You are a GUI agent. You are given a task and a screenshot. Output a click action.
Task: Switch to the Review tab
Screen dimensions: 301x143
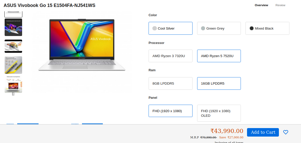[x=280, y=5]
